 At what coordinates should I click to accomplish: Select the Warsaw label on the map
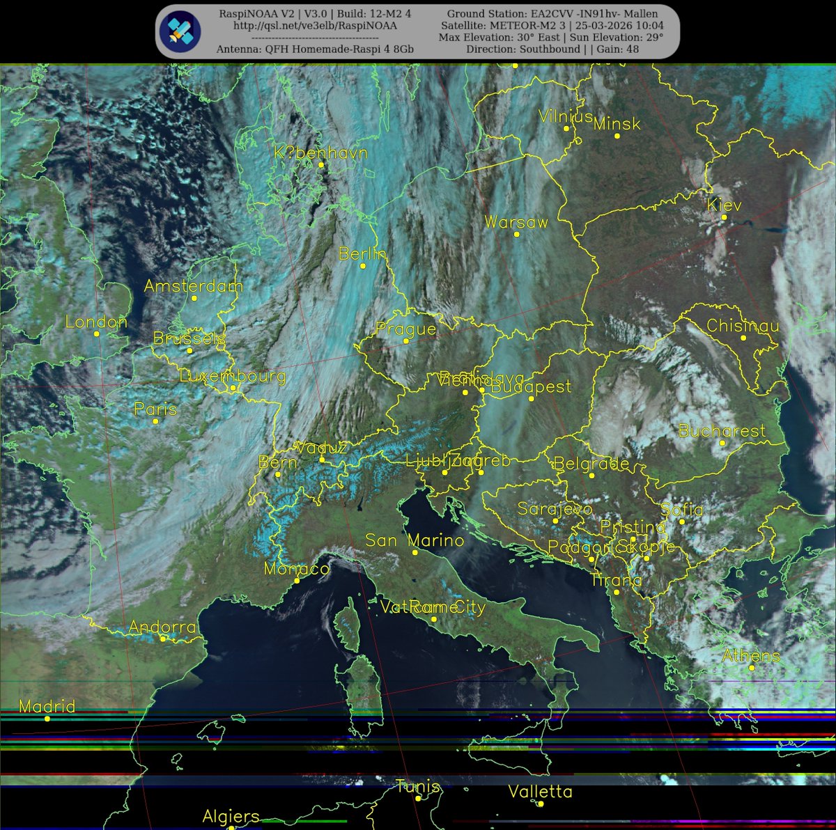point(516,223)
